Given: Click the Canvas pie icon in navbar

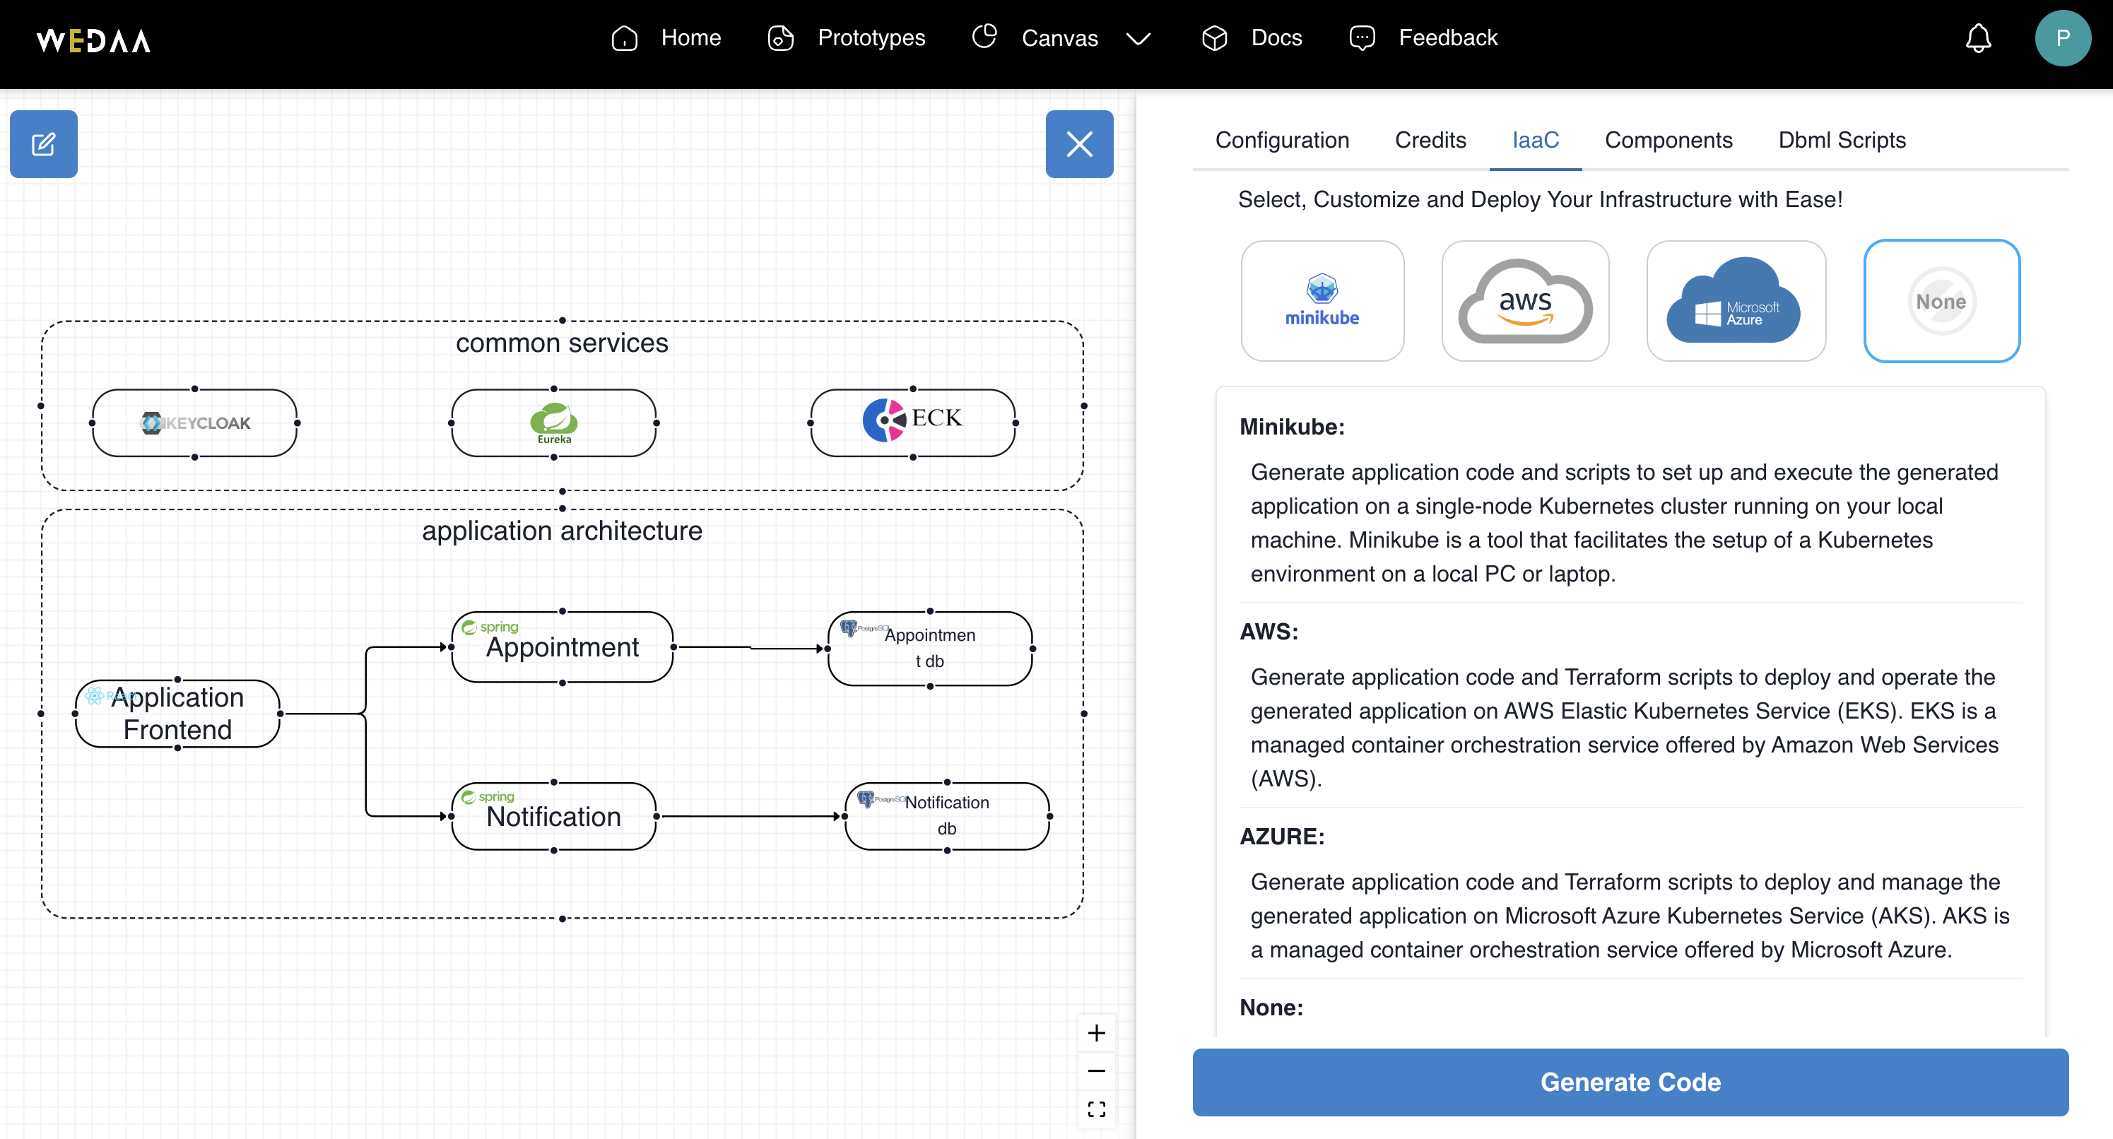Looking at the screenshot, I should click(x=984, y=36).
